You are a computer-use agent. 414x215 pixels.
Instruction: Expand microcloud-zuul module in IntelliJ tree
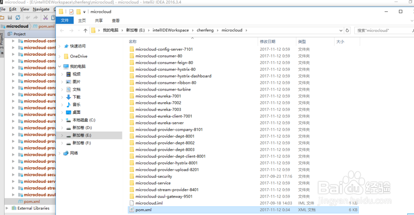(13, 195)
